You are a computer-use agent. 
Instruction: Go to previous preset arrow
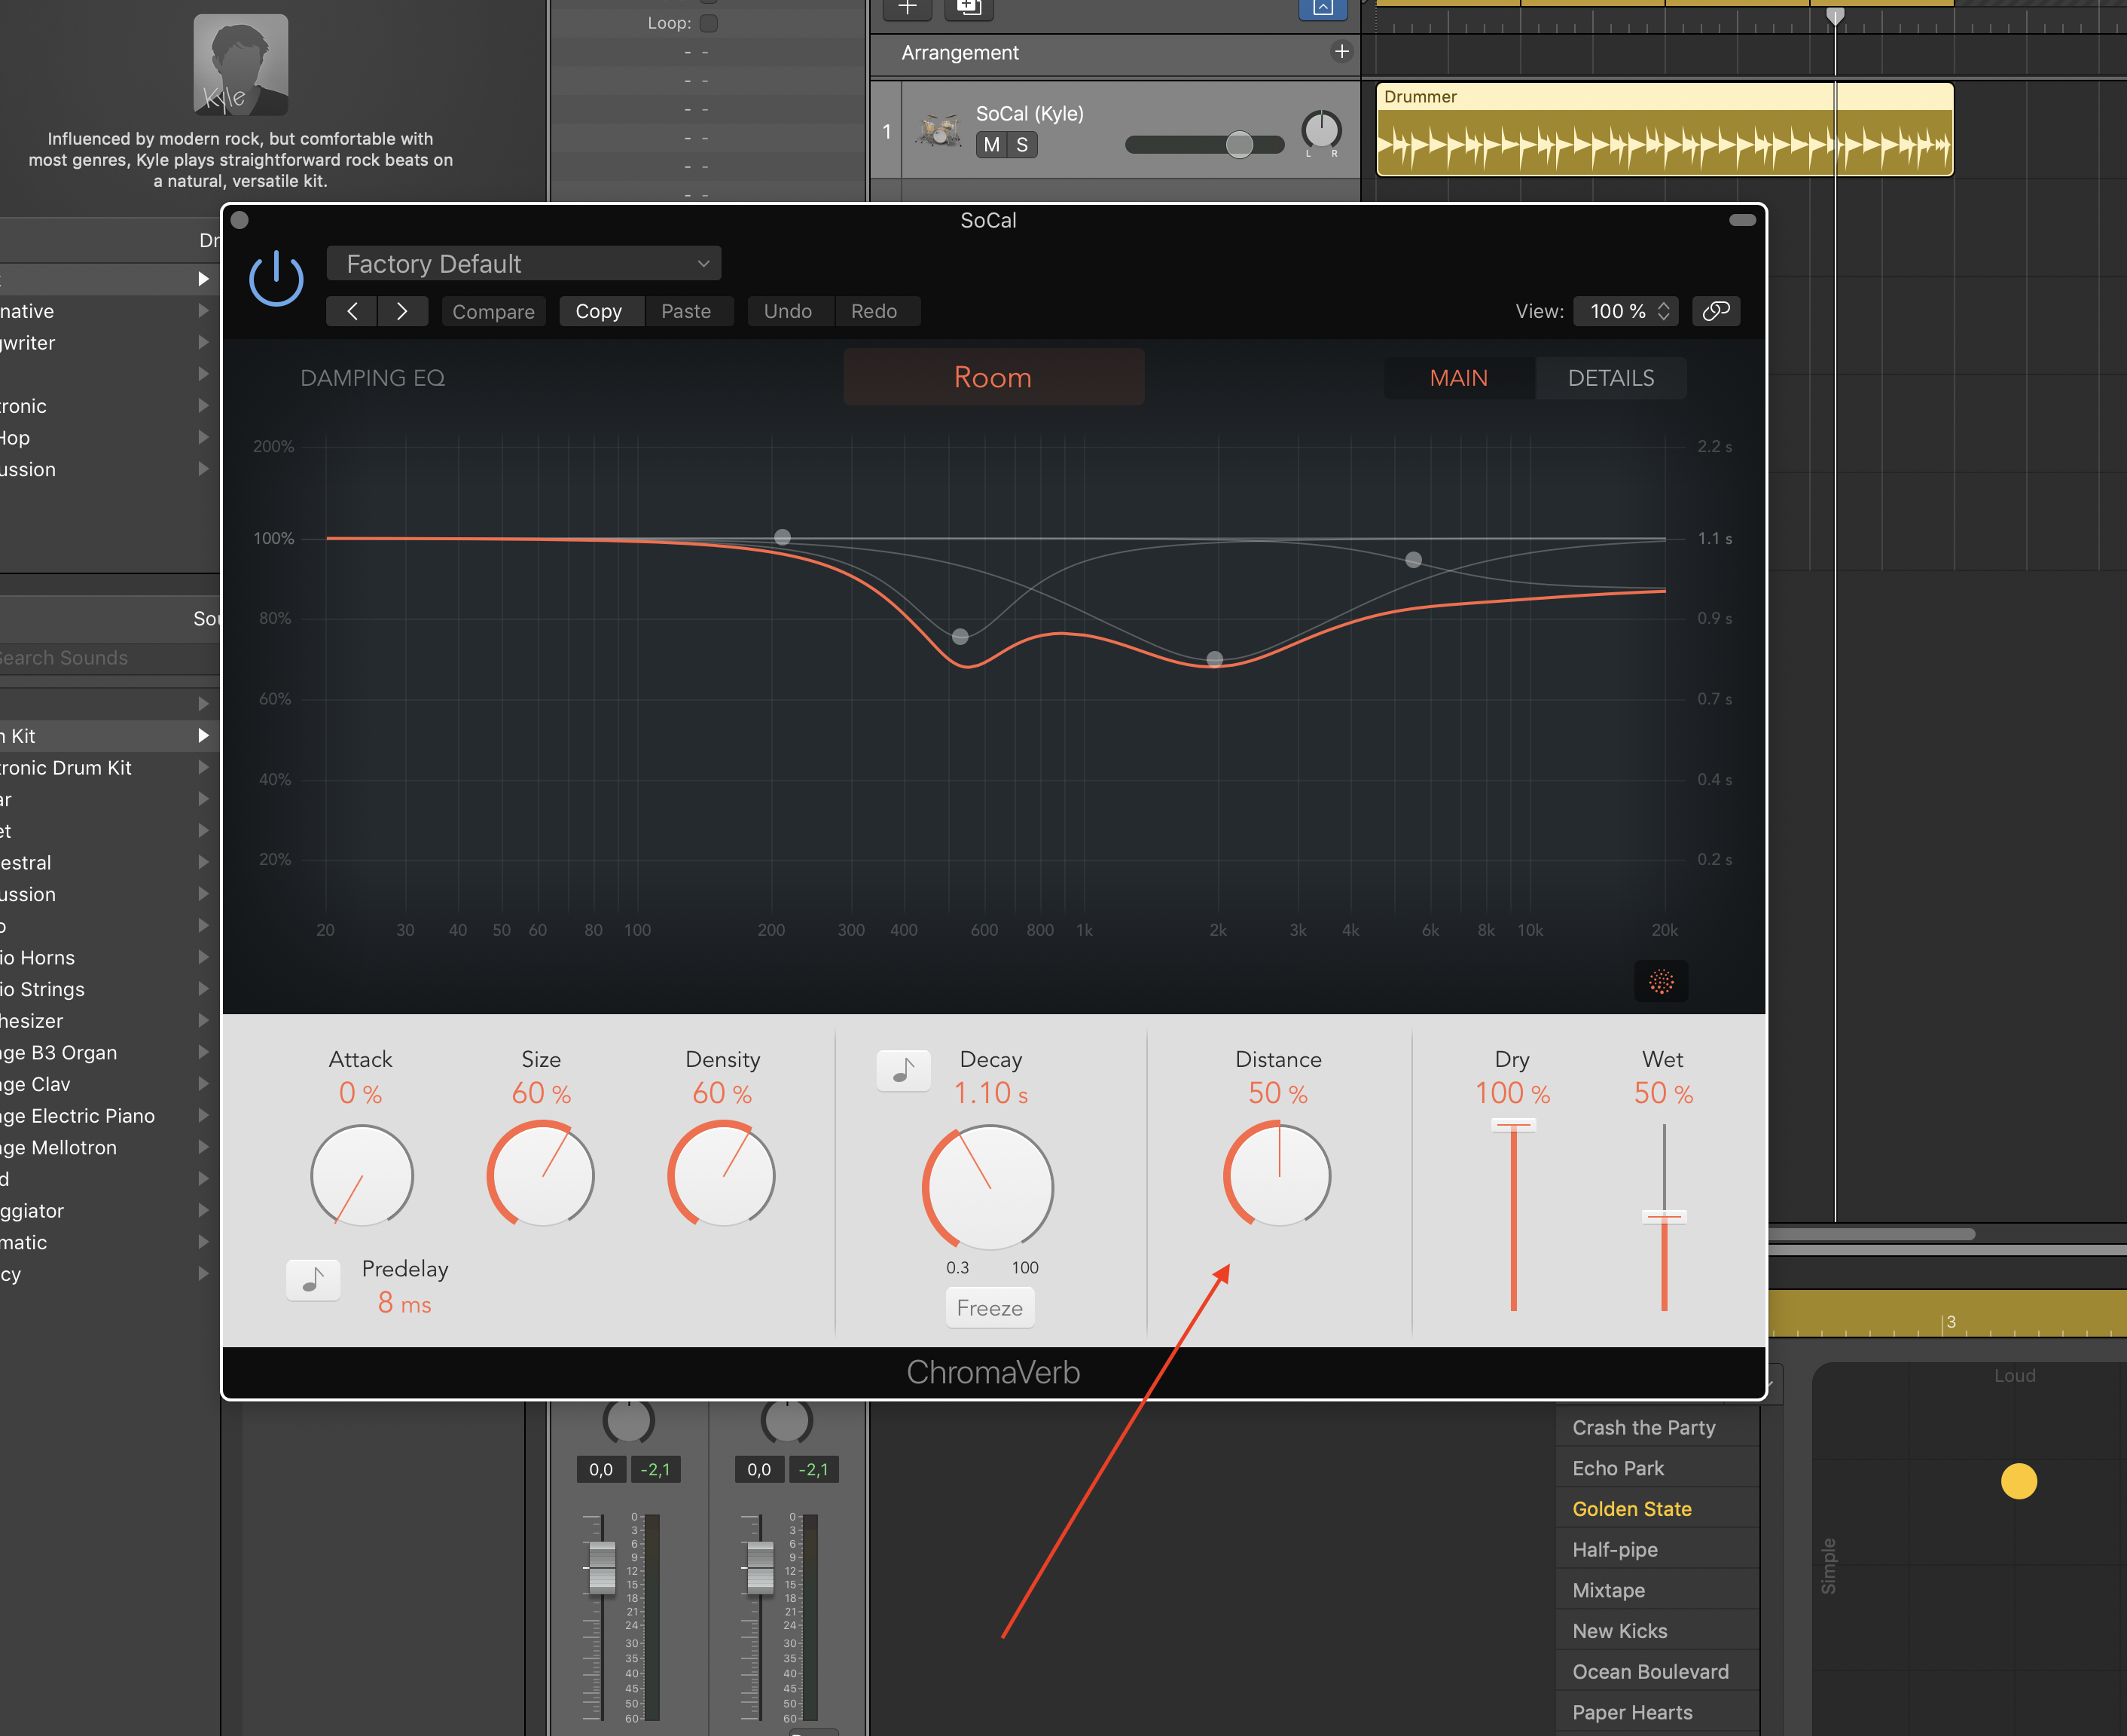point(352,311)
